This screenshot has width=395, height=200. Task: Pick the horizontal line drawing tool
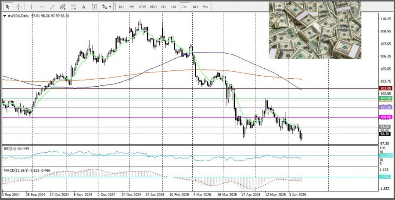[42, 7]
